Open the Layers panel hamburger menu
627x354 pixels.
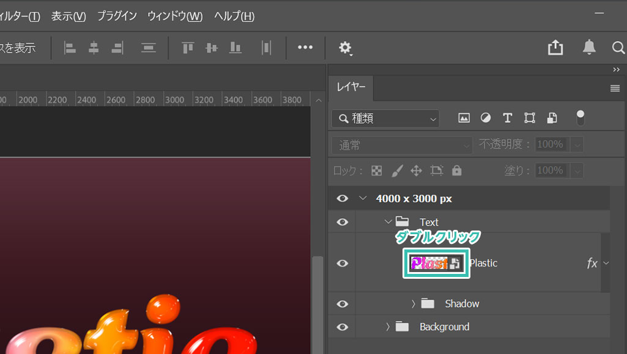[615, 89]
